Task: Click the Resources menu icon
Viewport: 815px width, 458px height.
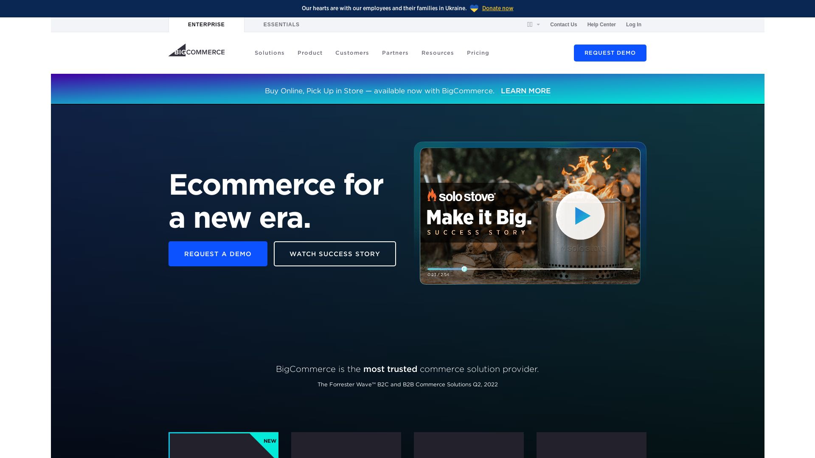Action: tap(438, 53)
